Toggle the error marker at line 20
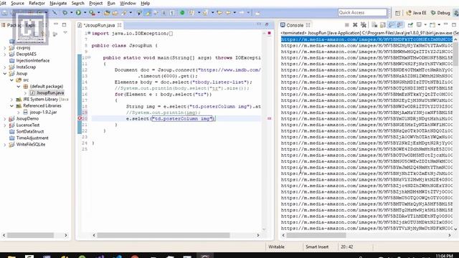 pos(80,118)
